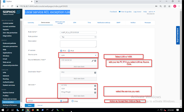The width and height of the screenshot is (184, 112).
Task: Open Chrome profile avatar
Action: (x=175, y=6)
